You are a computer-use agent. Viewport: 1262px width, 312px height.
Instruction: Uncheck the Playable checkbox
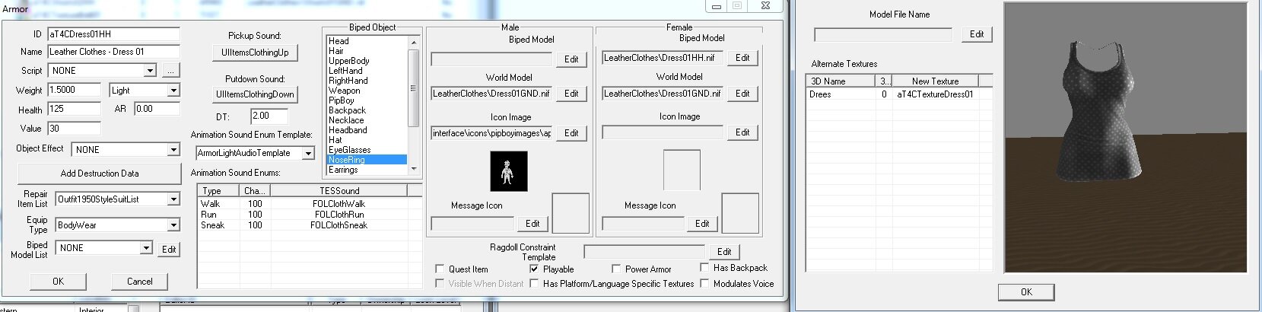coord(534,269)
